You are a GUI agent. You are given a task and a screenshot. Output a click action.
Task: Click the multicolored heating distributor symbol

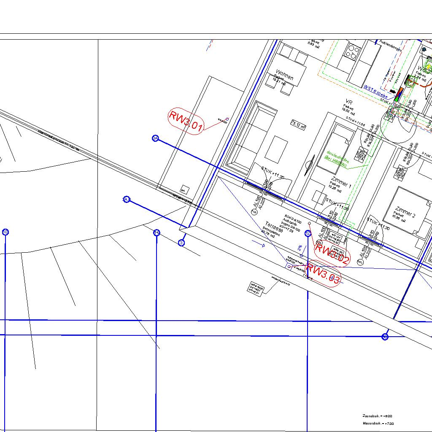click(399, 94)
